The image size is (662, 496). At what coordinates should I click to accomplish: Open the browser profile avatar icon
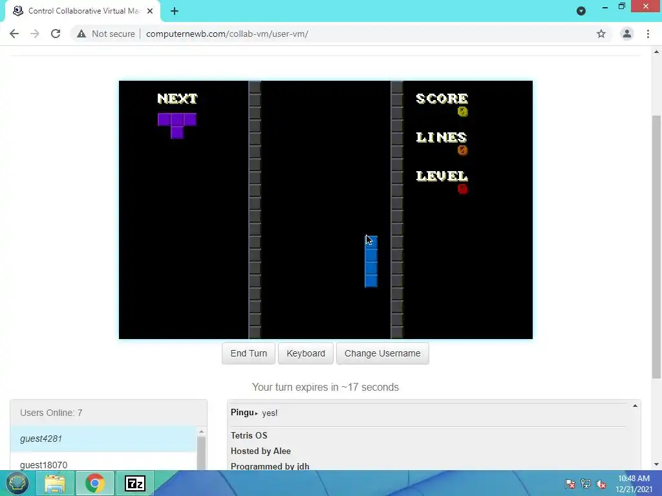[x=627, y=34]
